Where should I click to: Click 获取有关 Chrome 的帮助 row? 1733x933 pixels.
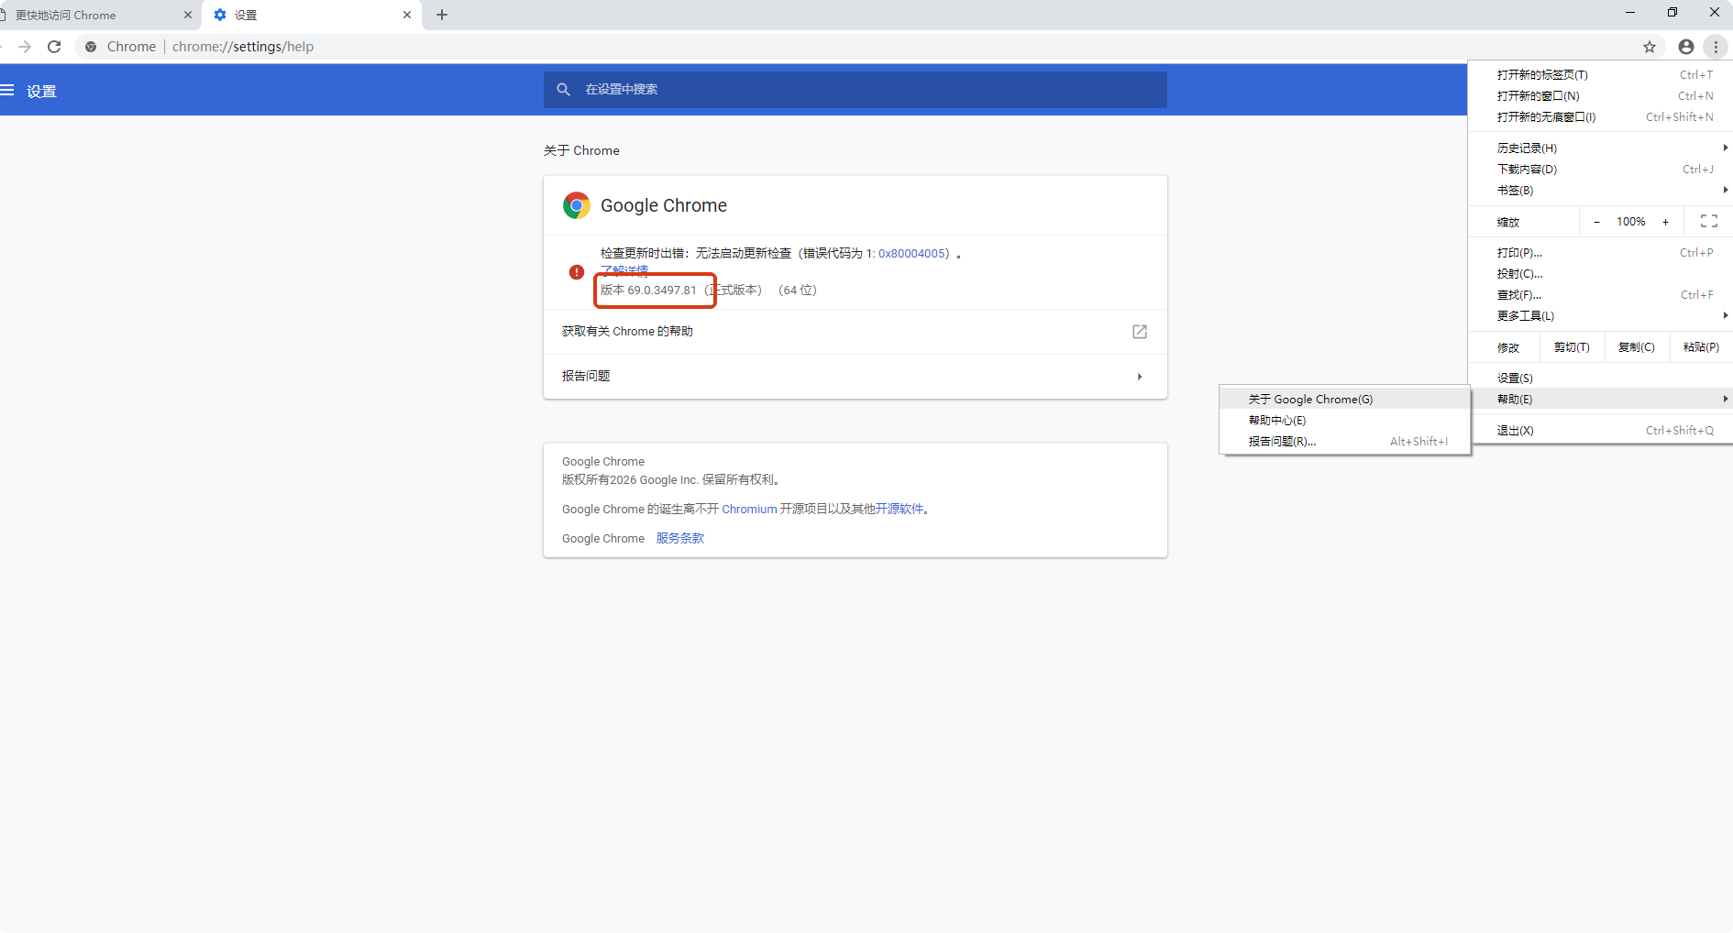click(x=855, y=332)
